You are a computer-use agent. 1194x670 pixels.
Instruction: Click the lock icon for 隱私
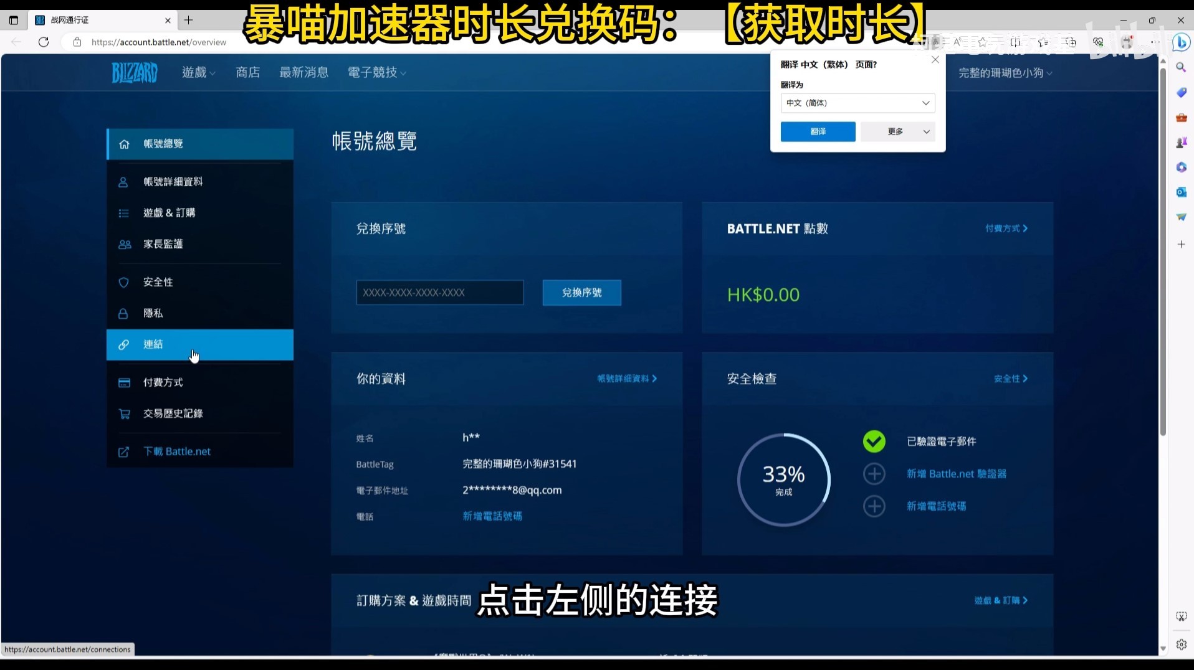tap(123, 313)
